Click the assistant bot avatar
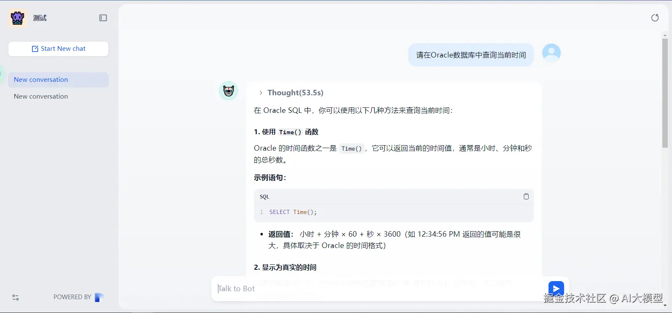The width and height of the screenshot is (672, 313). click(228, 91)
